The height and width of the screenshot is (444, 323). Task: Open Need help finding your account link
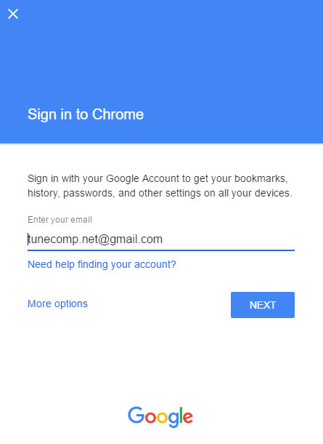click(x=102, y=264)
